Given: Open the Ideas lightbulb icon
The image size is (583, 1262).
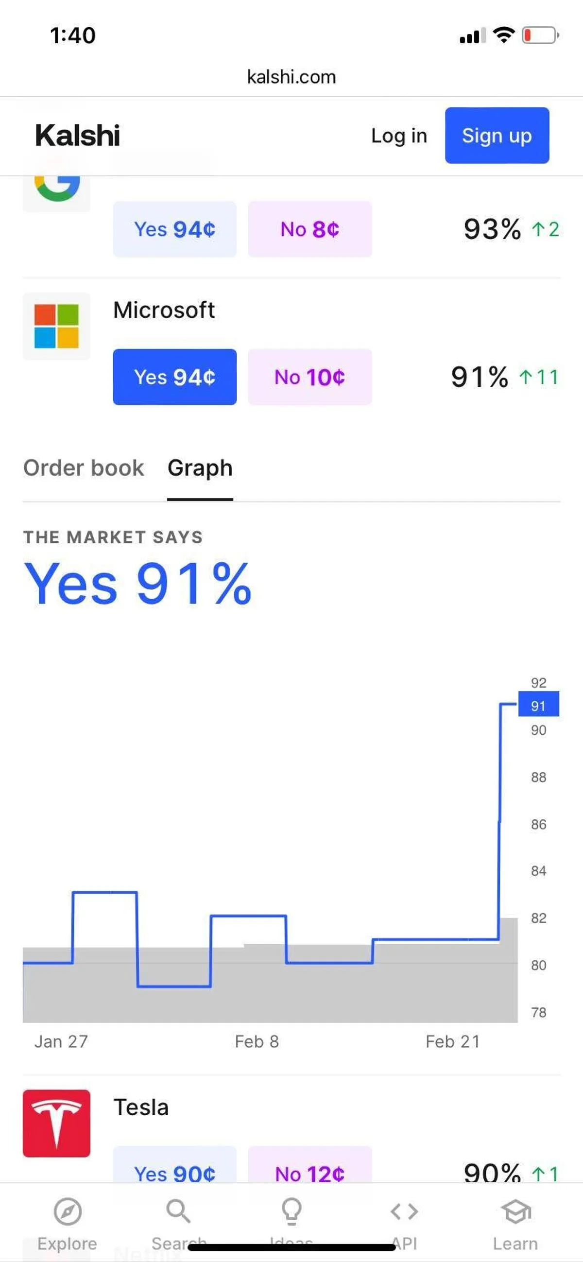Looking at the screenshot, I should point(291,1211).
